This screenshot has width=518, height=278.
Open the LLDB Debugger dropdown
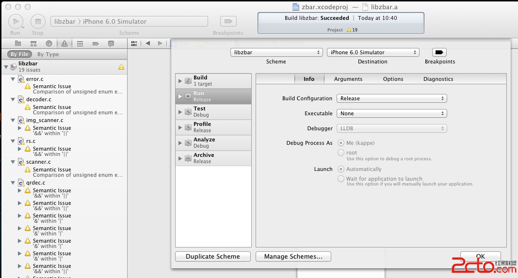(x=391, y=128)
